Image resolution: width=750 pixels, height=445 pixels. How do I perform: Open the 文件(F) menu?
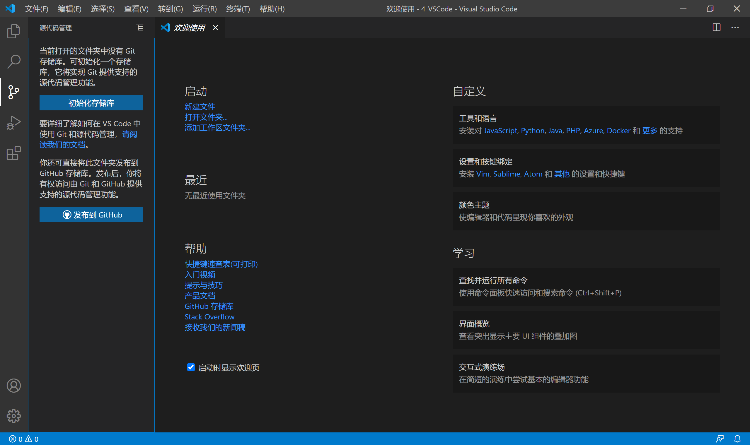coord(36,9)
